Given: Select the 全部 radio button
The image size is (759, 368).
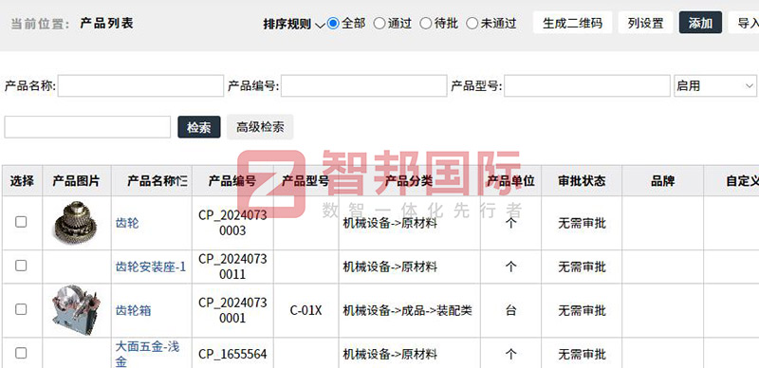Looking at the screenshot, I should (x=333, y=24).
